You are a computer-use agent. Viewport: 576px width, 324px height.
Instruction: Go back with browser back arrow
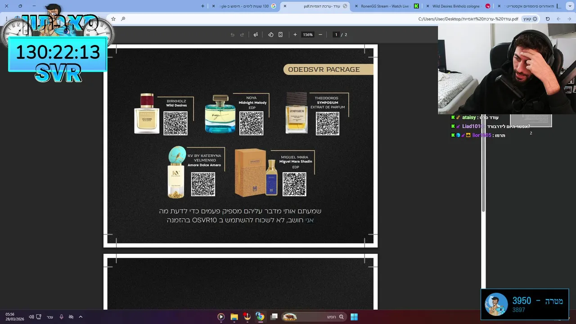[x=569, y=19]
